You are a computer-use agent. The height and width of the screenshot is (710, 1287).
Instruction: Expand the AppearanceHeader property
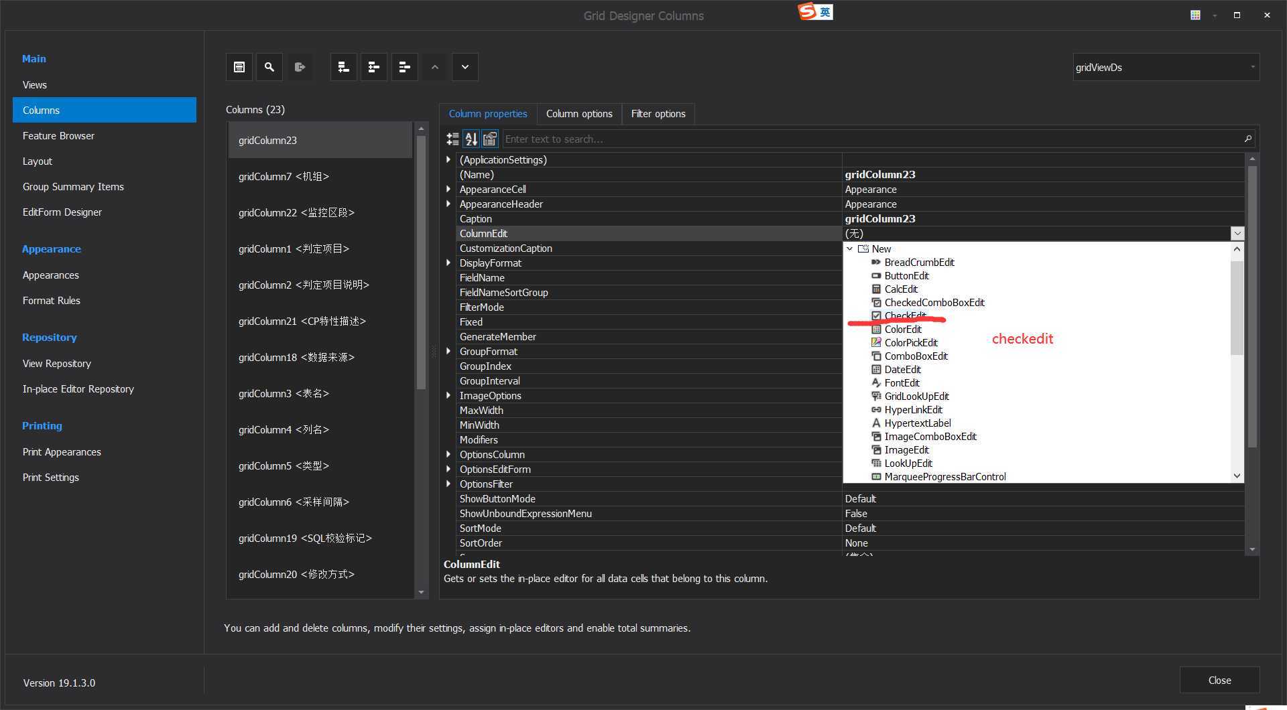(x=448, y=204)
